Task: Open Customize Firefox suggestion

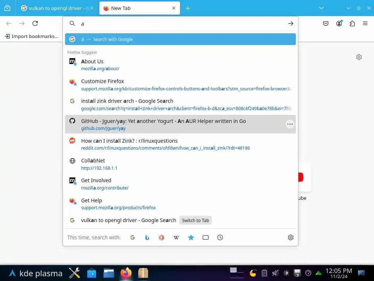Action: click(x=180, y=85)
